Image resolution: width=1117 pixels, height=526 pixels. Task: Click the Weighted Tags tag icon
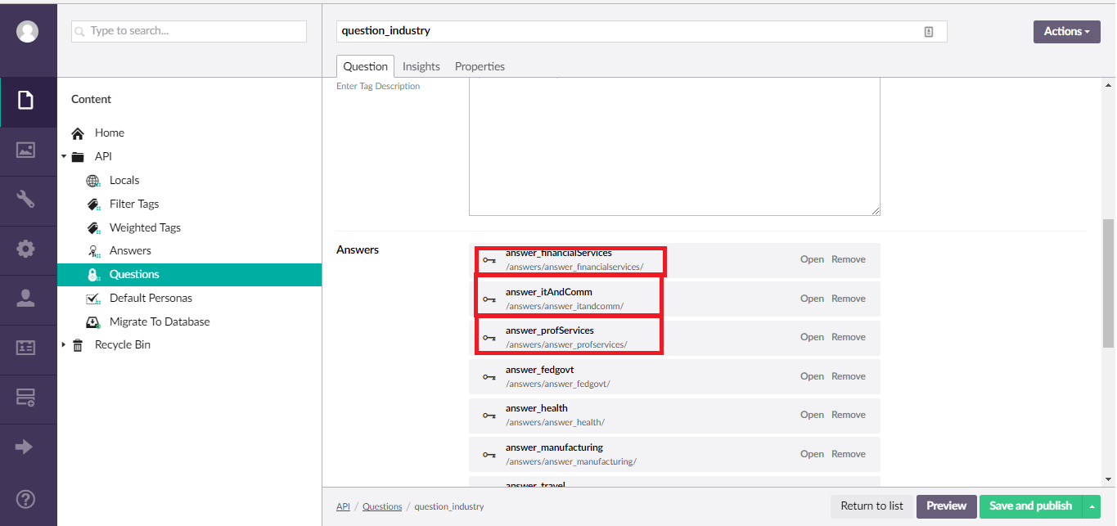(x=93, y=228)
